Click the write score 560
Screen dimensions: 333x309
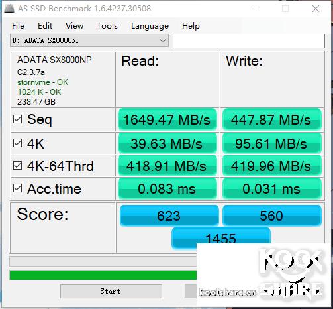(271, 216)
